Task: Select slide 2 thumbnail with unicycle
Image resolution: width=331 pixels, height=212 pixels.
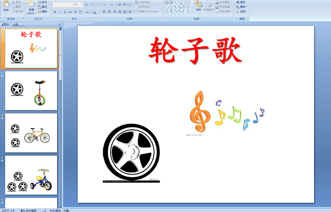Action: click(31, 91)
